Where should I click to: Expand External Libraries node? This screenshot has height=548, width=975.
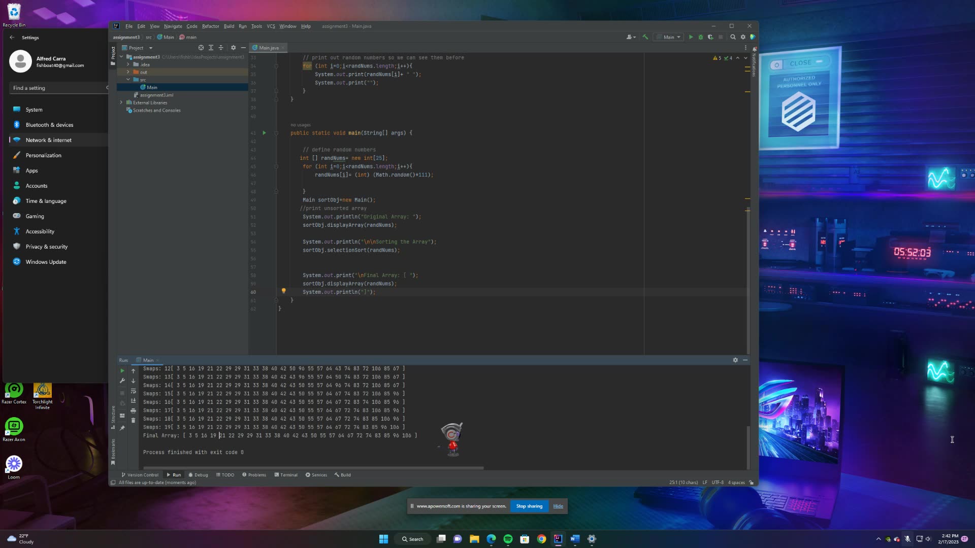[121, 102]
